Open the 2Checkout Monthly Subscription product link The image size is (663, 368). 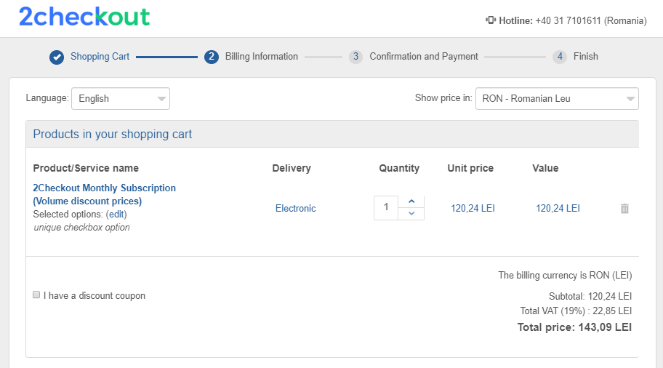click(x=105, y=195)
